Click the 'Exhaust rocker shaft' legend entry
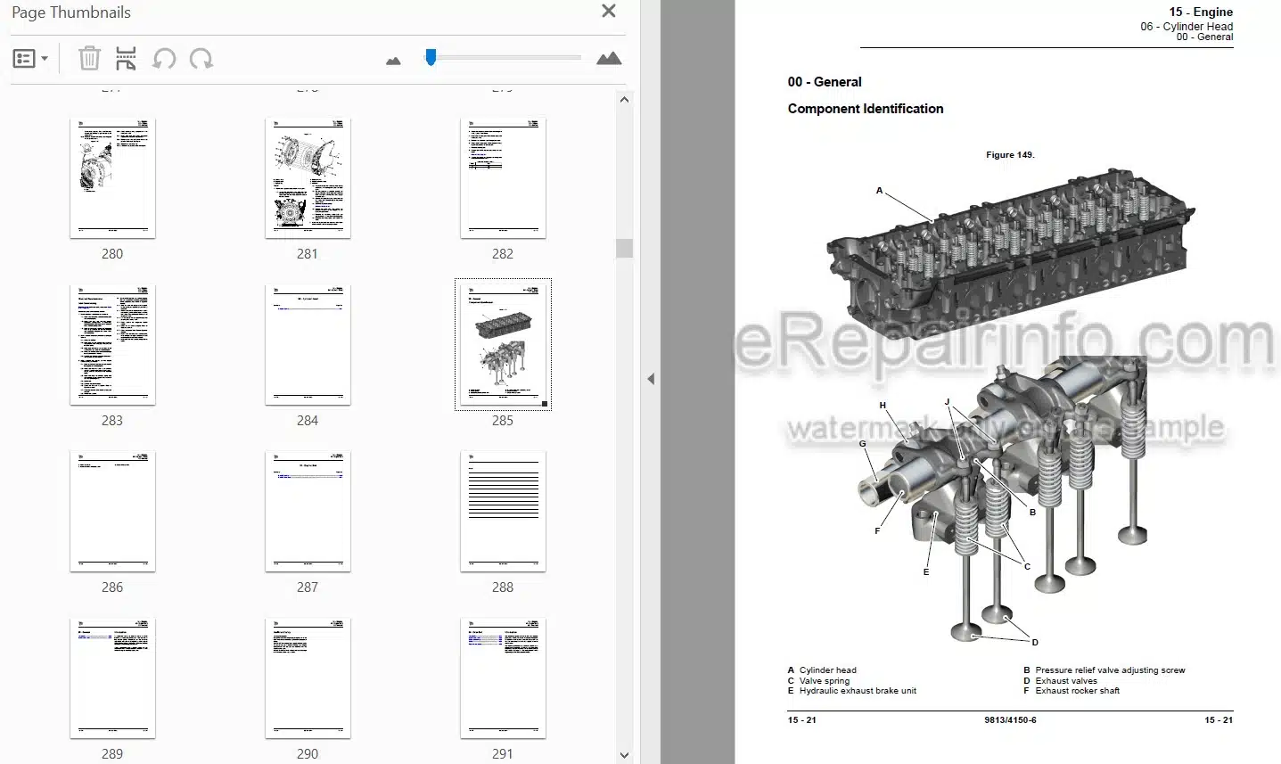This screenshot has width=1281, height=764. (1077, 691)
